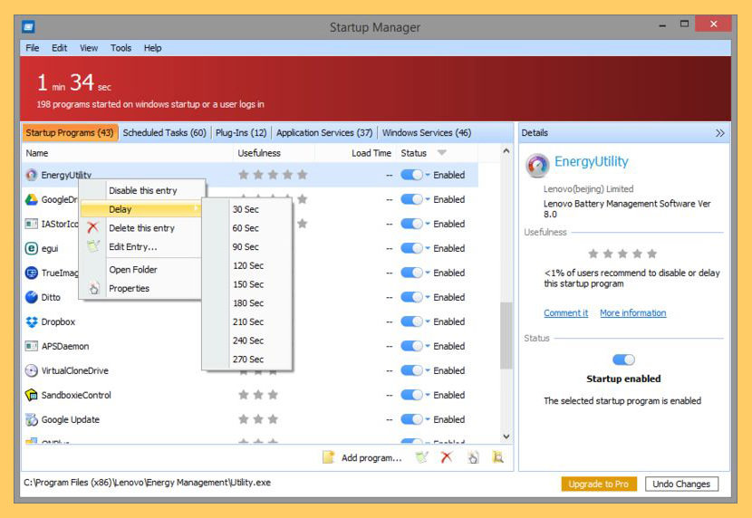Click the APSDaemon row icon

tap(31, 346)
